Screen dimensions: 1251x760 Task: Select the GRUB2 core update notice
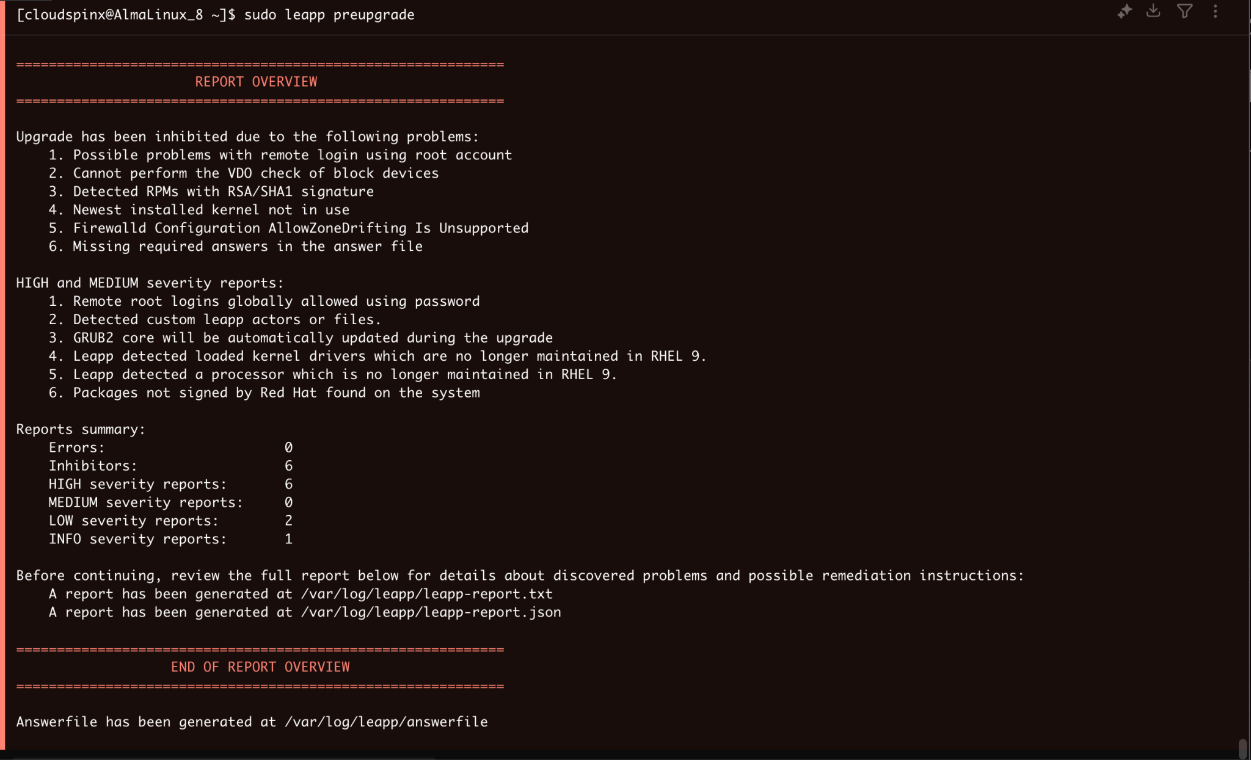click(312, 338)
